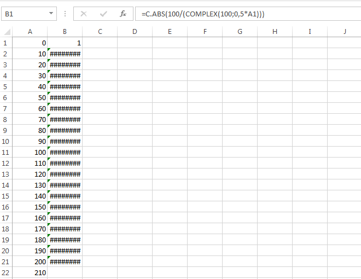This screenshot has width=361, height=279.
Task: Click cell A1 containing 0
Action: pyautogui.click(x=30, y=43)
